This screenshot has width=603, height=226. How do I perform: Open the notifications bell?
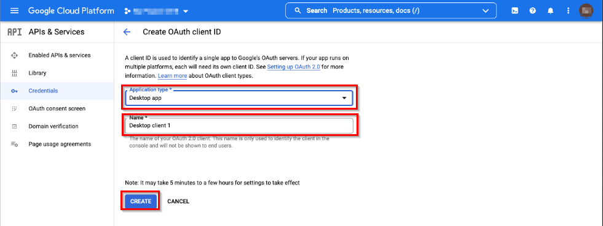550,11
